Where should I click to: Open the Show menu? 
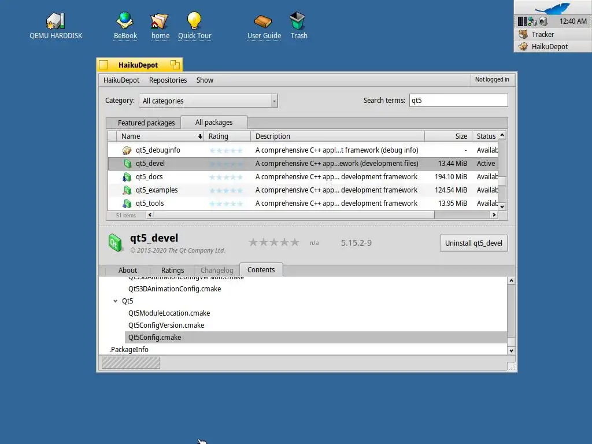click(205, 80)
